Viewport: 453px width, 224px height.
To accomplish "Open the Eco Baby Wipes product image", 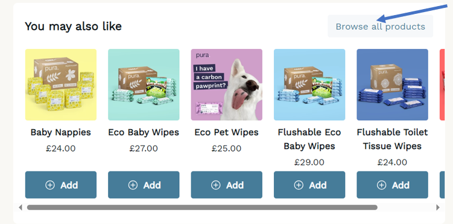I will (x=144, y=85).
